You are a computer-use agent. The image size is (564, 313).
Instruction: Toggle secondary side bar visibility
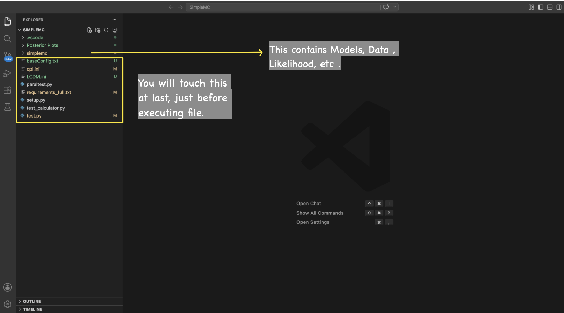coord(559,7)
